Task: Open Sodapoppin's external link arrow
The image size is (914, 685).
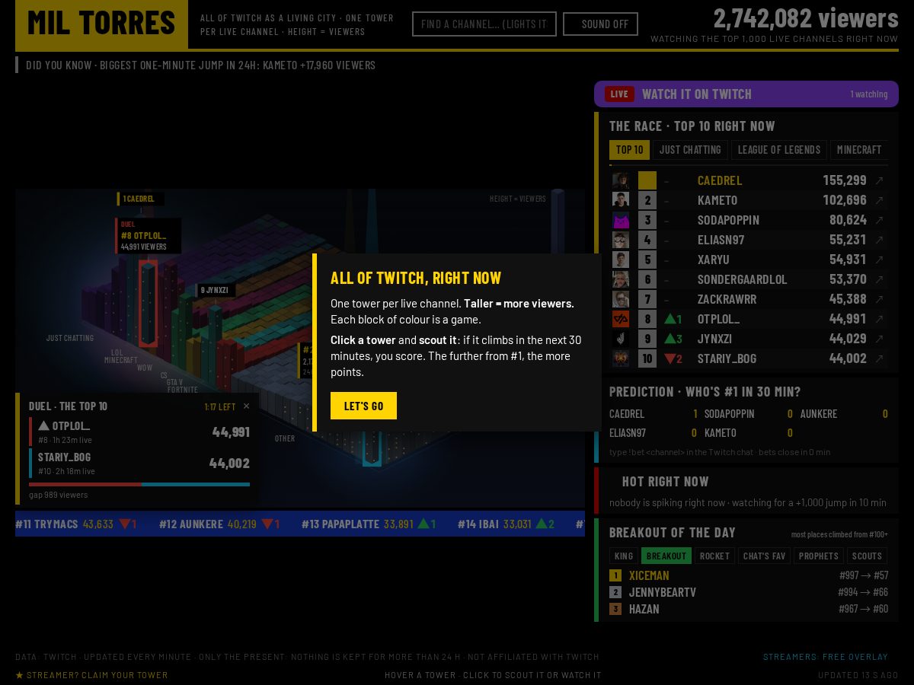Action: click(879, 220)
